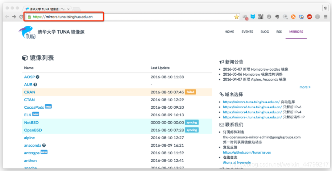
Task: Click the syncing badge on the OpenBSD row
Action: (x=192, y=130)
